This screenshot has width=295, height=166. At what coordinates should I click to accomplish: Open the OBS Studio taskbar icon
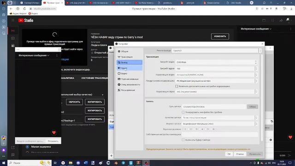[x=146, y=163]
